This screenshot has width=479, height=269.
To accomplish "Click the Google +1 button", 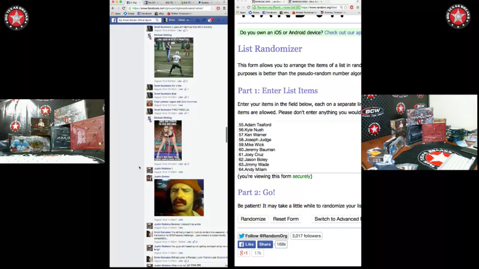I will (244, 253).
